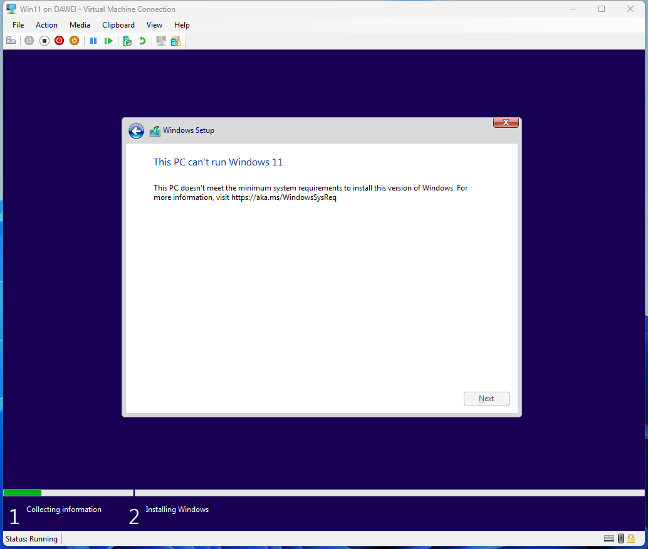
Task: Click the green setup progress bar
Action: pos(23,493)
